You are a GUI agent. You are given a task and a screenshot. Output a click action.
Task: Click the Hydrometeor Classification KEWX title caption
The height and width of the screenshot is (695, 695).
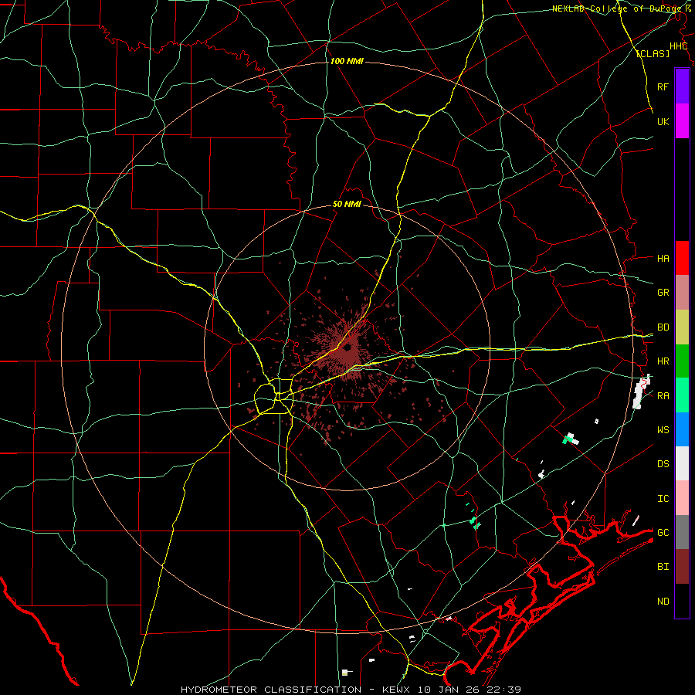click(x=351, y=690)
